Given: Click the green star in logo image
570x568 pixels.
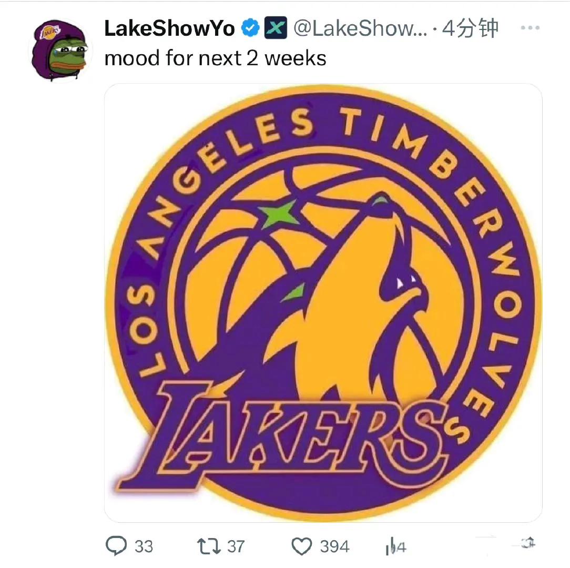Looking at the screenshot, I should 279,214.
